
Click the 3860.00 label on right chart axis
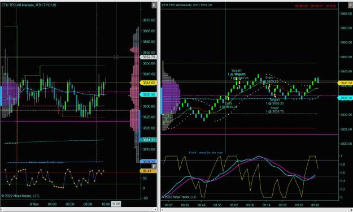pos(346,28)
